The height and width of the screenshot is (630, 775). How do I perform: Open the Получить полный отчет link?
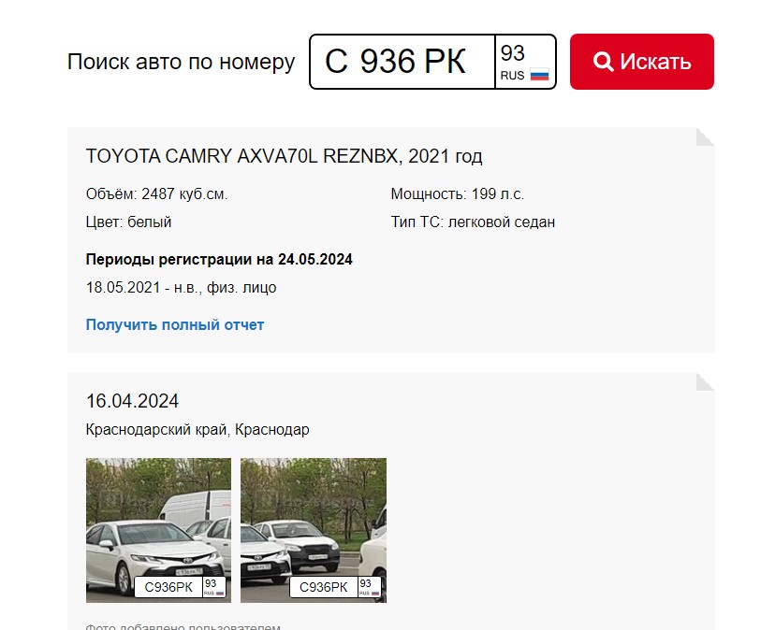tap(175, 324)
